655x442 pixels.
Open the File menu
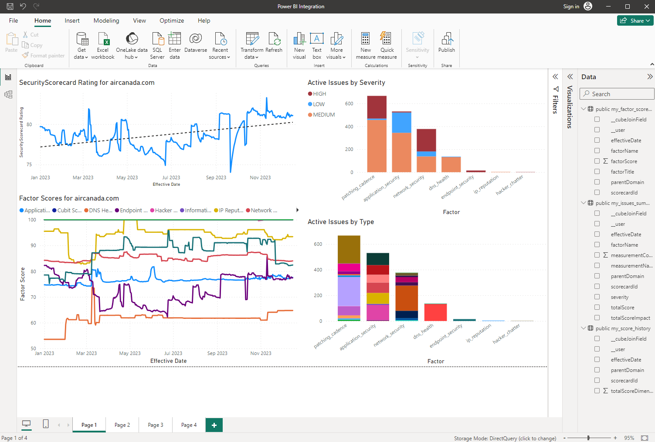coord(14,20)
